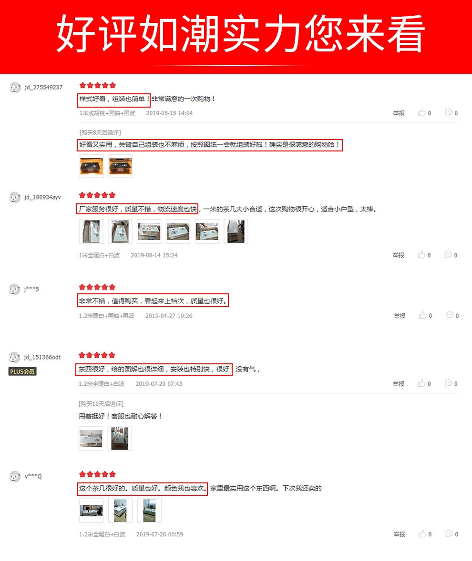
Task: Open second follow-up photo by jd_151366odt
Action: (120, 438)
